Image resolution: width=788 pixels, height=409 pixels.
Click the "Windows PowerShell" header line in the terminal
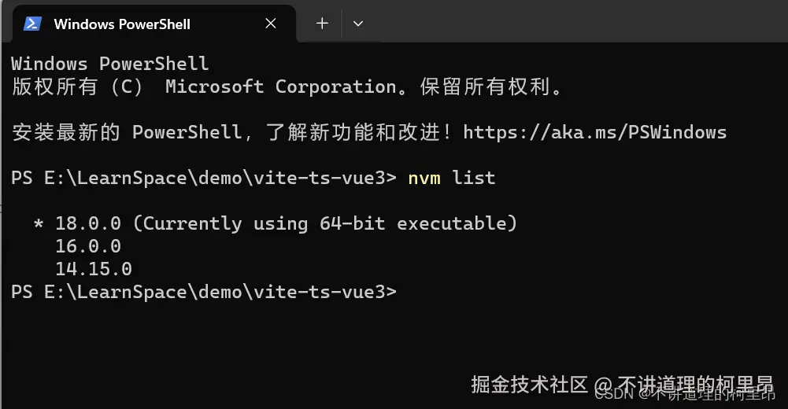tap(109, 64)
